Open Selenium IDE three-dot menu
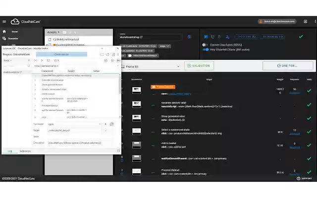The height and width of the screenshot is (198, 317). 118,54
